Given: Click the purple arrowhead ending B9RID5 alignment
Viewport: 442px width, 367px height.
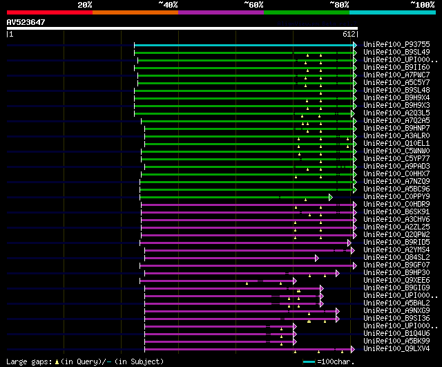Looking at the screenshot, I should click(x=349, y=243).
